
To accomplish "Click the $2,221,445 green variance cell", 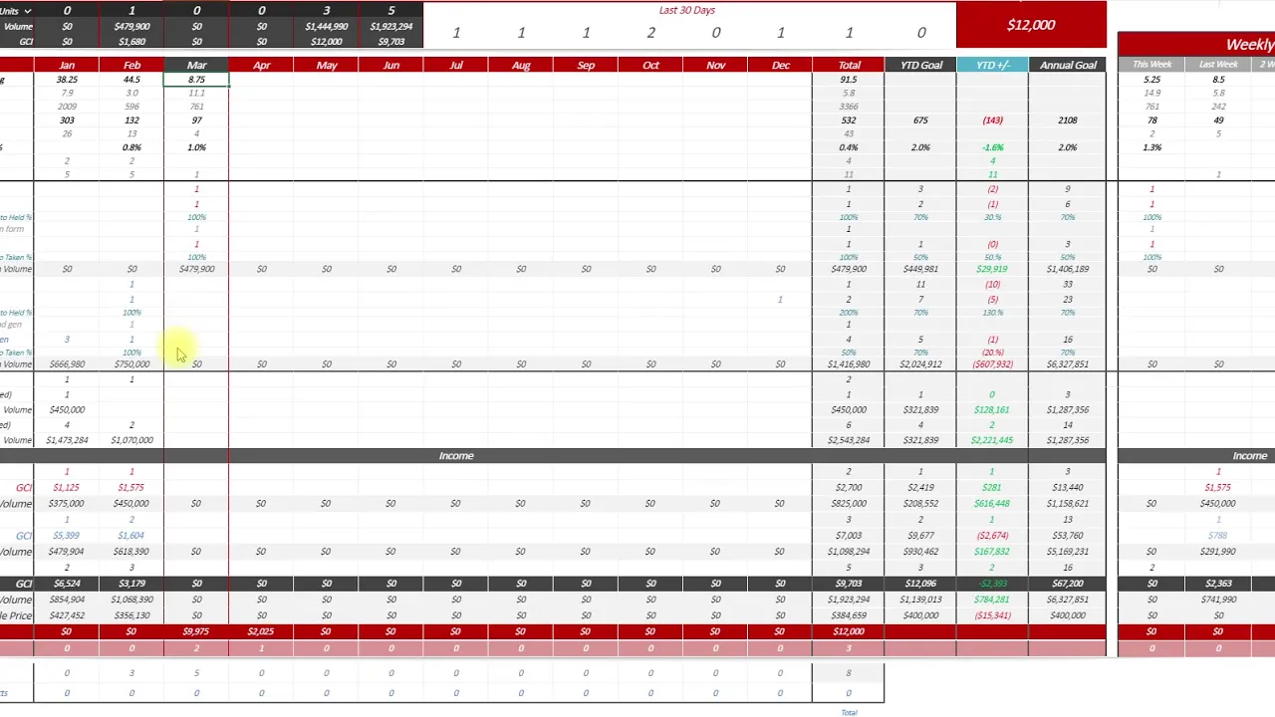I will (992, 440).
